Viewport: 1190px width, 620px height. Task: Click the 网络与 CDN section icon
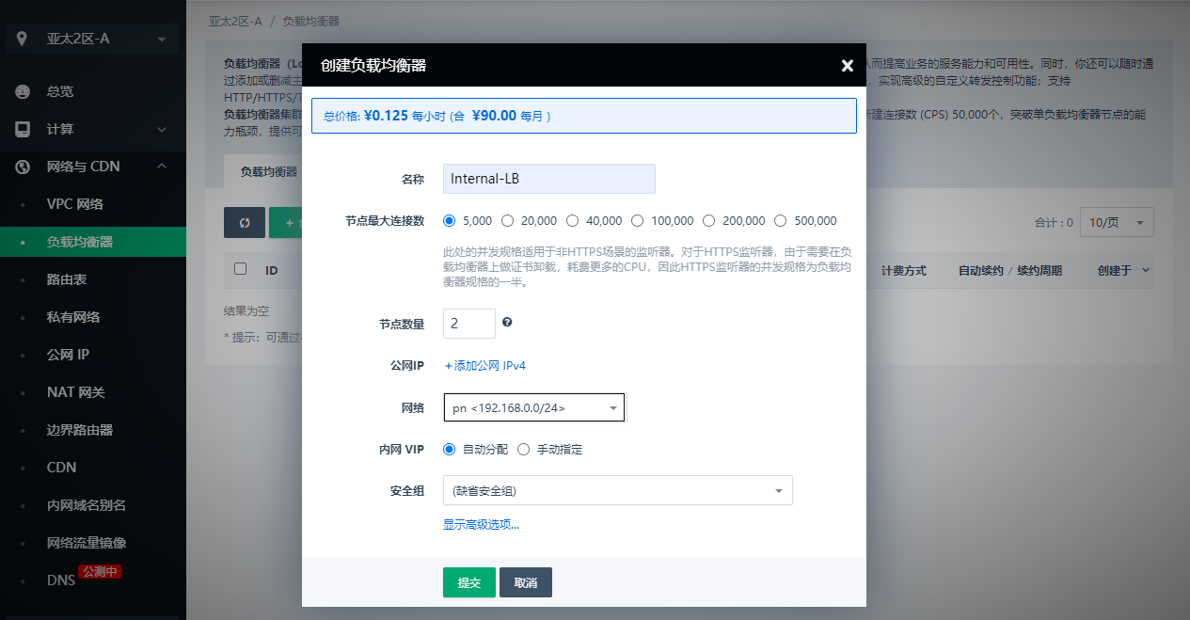[x=21, y=167]
